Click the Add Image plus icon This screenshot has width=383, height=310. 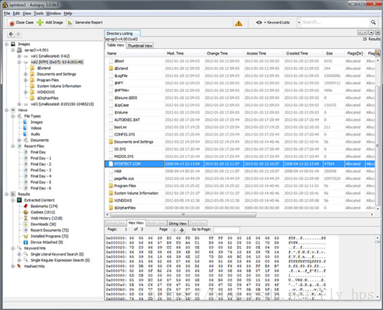tap(40, 23)
